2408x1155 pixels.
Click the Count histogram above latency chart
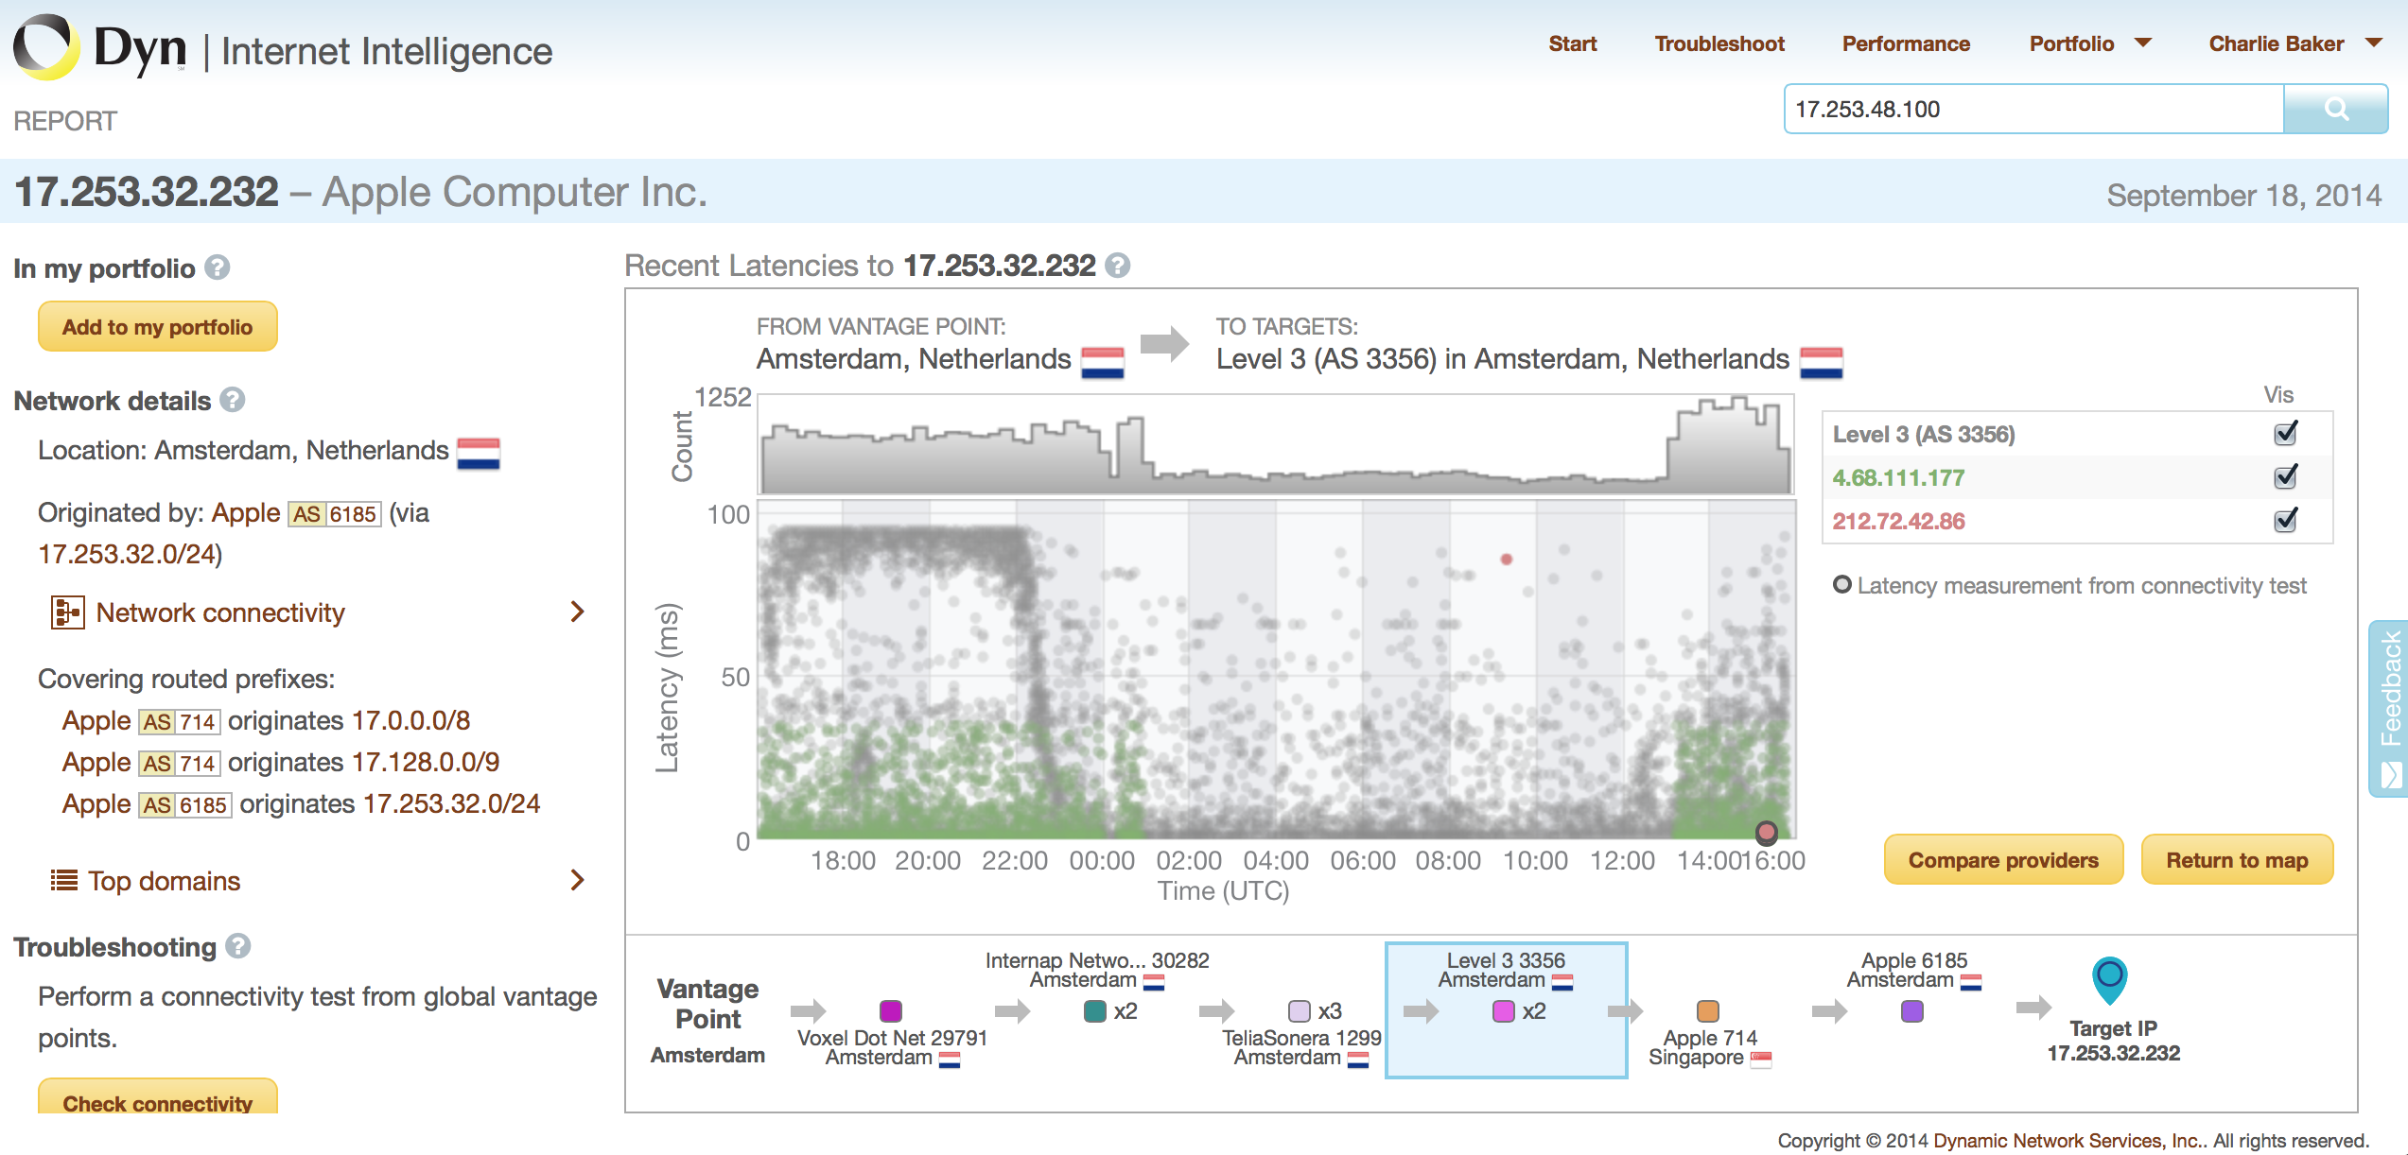tap(1276, 444)
